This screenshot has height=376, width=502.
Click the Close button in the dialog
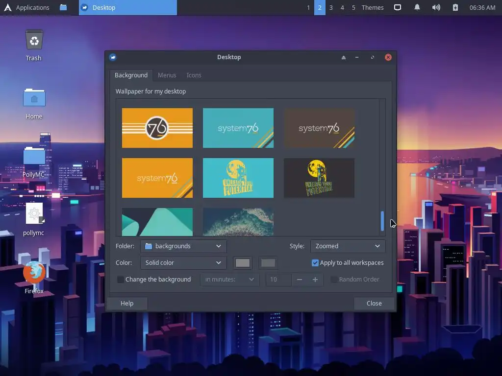coord(374,304)
